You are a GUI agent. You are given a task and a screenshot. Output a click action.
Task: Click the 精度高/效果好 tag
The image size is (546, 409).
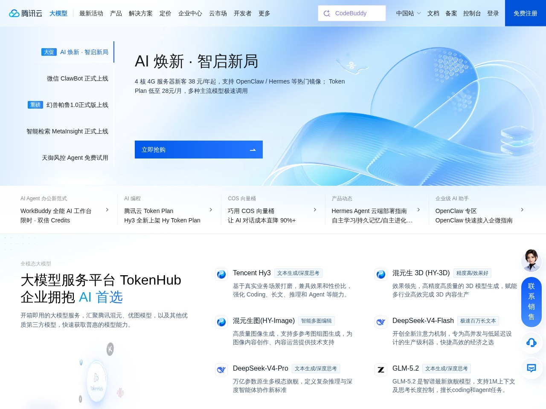coord(472,273)
